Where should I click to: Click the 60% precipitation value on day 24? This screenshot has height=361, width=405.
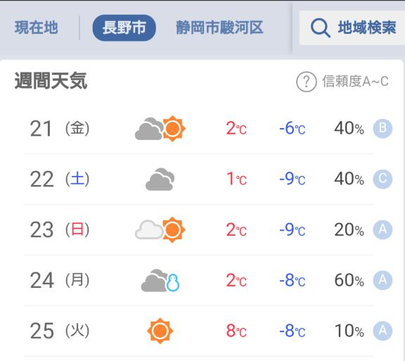point(349,280)
